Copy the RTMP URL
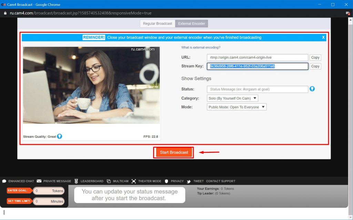This screenshot has height=220, width=353. coord(315,58)
